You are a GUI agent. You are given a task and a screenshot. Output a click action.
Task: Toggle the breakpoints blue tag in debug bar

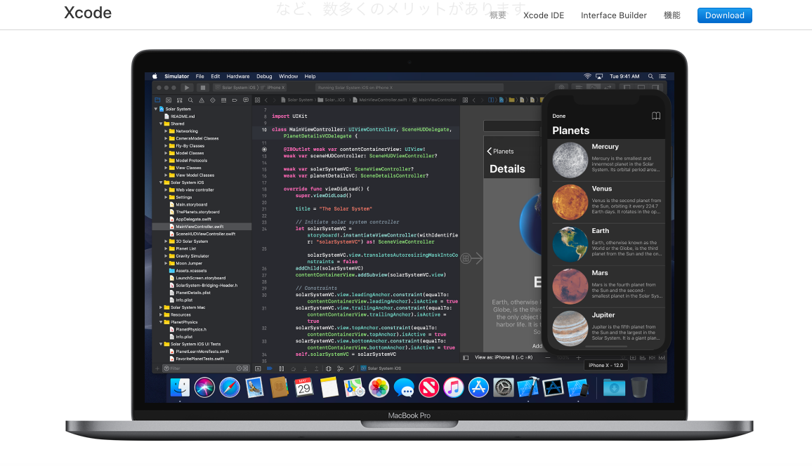click(x=269, y=368)
